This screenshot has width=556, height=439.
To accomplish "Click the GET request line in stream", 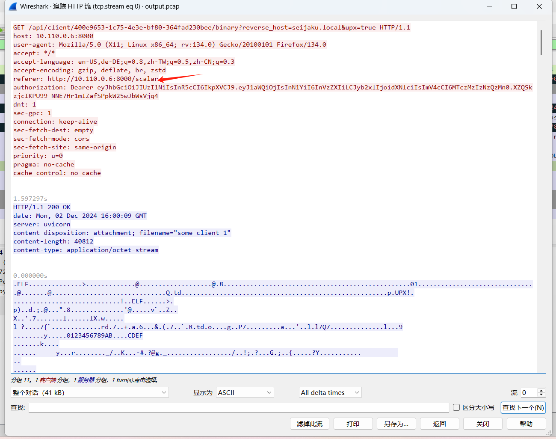I will click(211, 27).
